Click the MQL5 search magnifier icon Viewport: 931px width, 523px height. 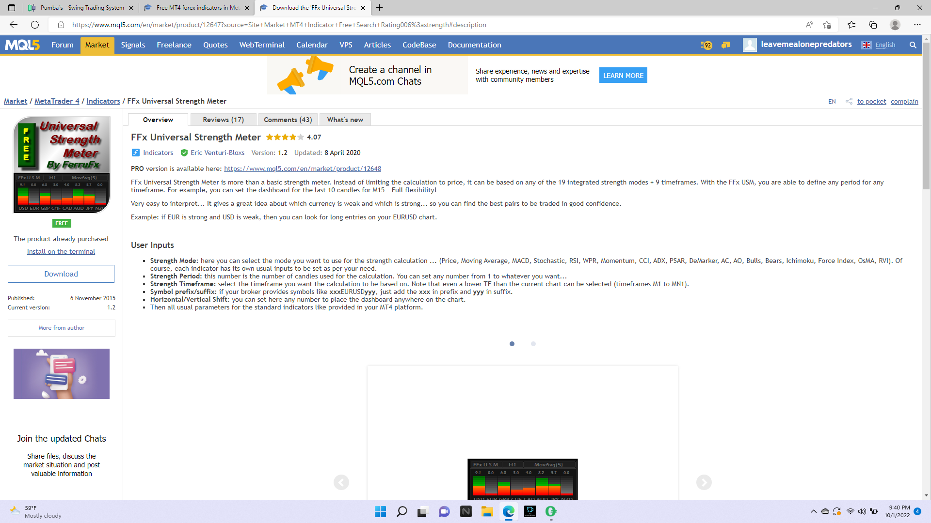click(x=913, y=45)
